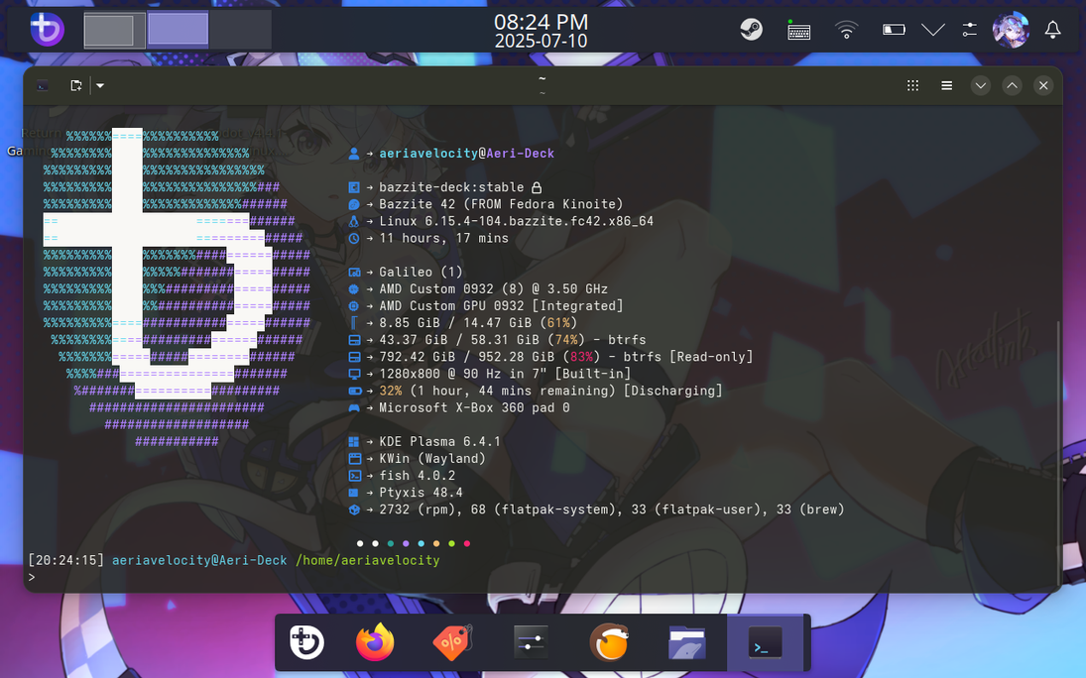Click the "KWin (Wayland)" line
The height and width of the screenshot is (678, 1086).
click(x=432, y=459)
